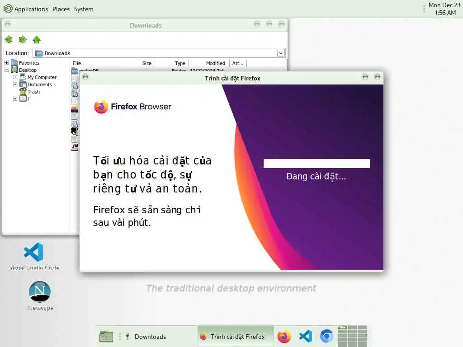Expand the Favorites tree node

[x=6, y=63]
